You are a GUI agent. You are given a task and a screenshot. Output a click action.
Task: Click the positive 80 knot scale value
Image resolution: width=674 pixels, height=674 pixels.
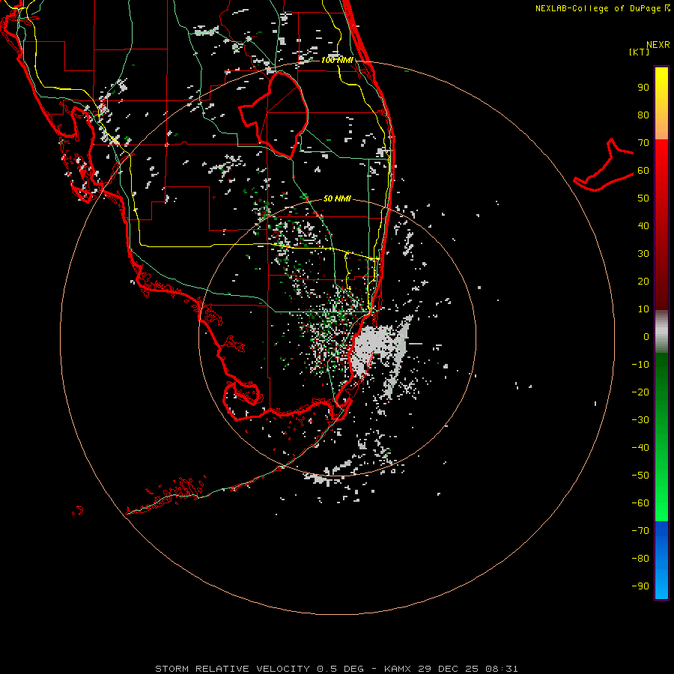click(643, 115)
